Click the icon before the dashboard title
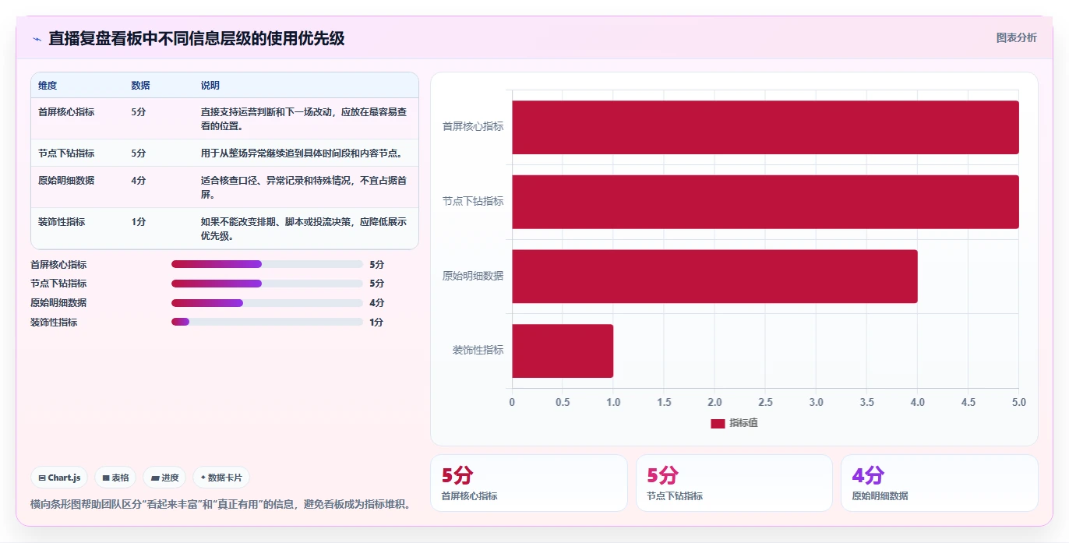The width and height of the screenshot is (1069, 543). pyautogui.click(x=37, y=39)
